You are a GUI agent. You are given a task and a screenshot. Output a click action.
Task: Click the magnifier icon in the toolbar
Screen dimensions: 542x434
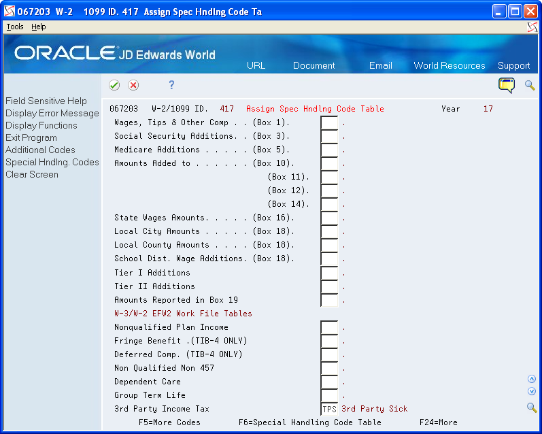tap(530, 85)
